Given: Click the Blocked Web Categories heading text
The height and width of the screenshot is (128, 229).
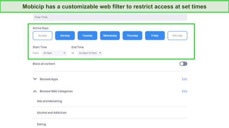Looking at the screenshot, I should (56, 91).
